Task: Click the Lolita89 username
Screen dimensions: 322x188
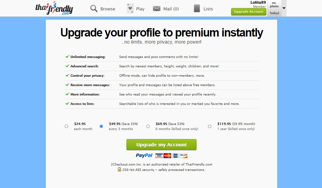Action: (x=258, y=2)
